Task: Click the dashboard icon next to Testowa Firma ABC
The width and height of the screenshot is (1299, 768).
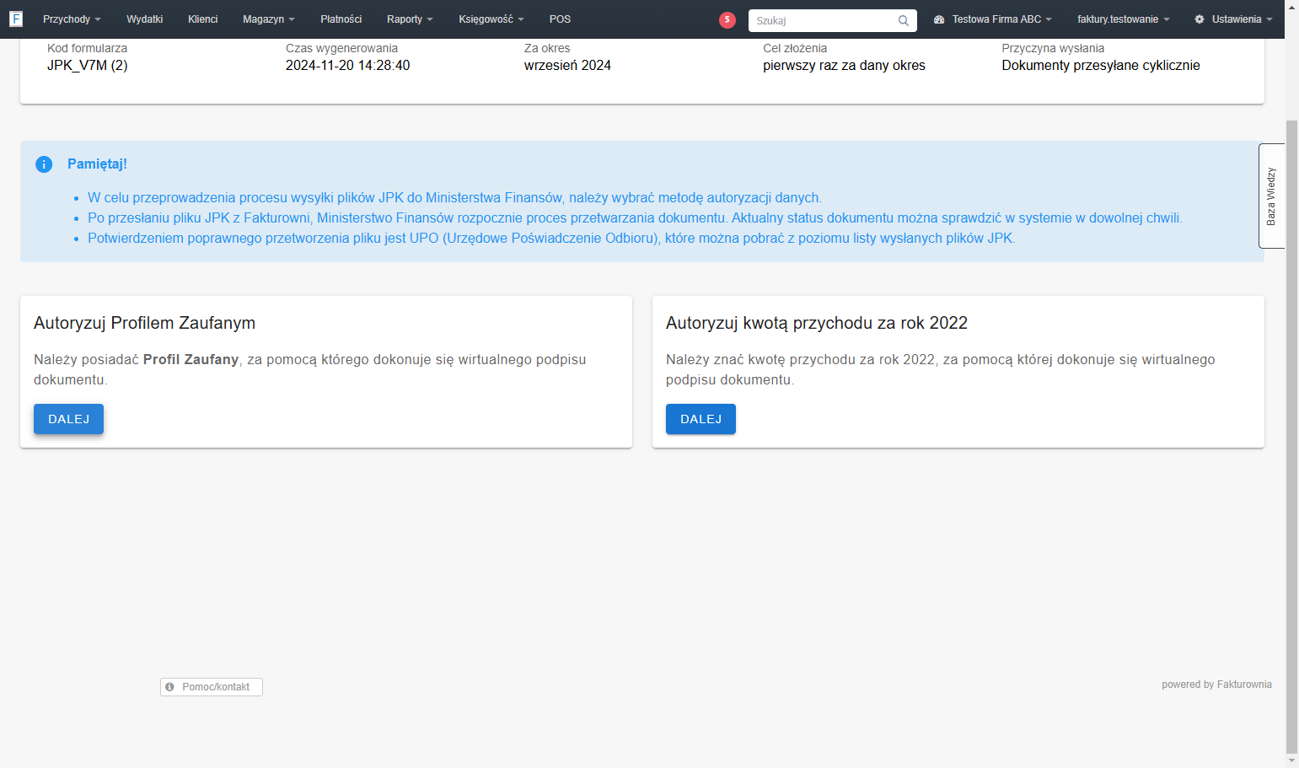Action: [939, 19]
